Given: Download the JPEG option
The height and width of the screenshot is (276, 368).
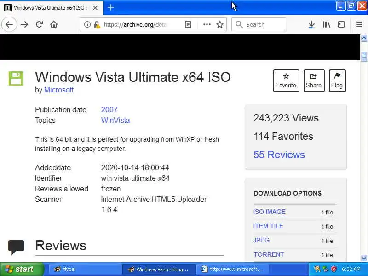Looking at the screenshot, I should [261, 240].
